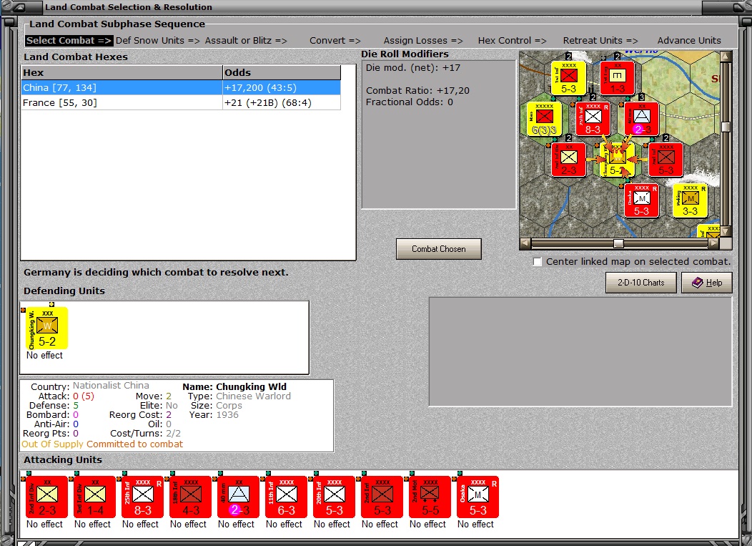Select the 2nd Inf 5-3 attacking unit
The height and width of the screenshot is (546, 752).
click(382, 497)
